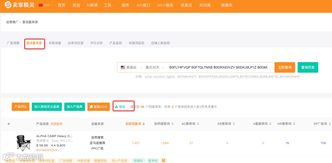Open 优麦云 in top navigation
Screen dimensions: 332x163
point(186,5)
